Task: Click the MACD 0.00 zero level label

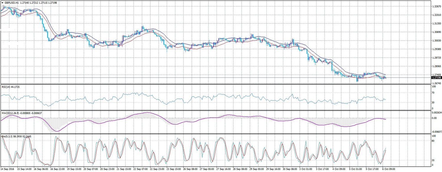Action: coord(434,118)
